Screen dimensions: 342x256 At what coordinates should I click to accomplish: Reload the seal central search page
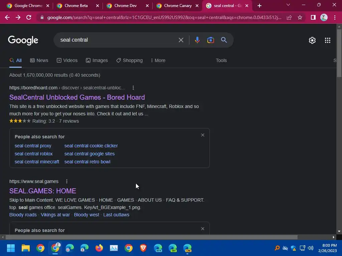tap(29, 17)
